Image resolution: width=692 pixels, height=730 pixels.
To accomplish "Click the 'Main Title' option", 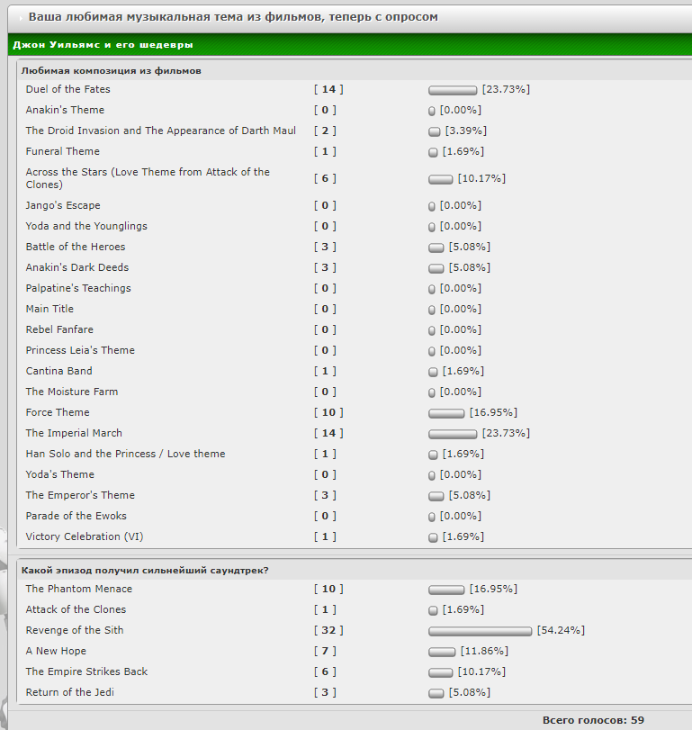I will (49, 309).
